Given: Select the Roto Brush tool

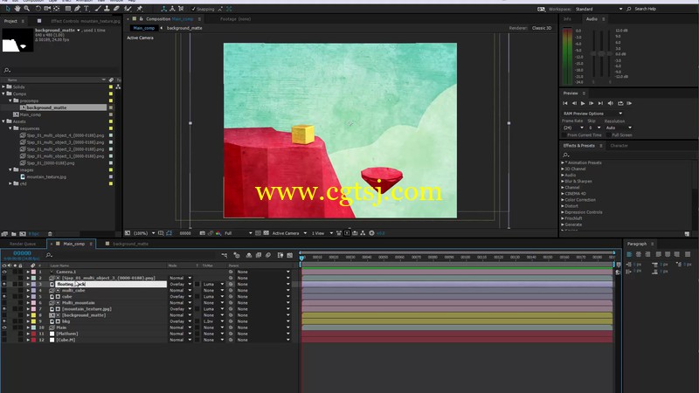Looking at the screenshot, I should (x=128, y=9).
